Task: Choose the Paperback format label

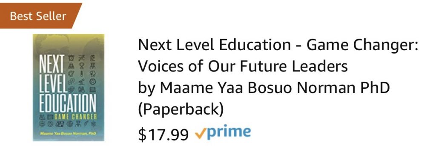Action: click(x=181, y=110)
